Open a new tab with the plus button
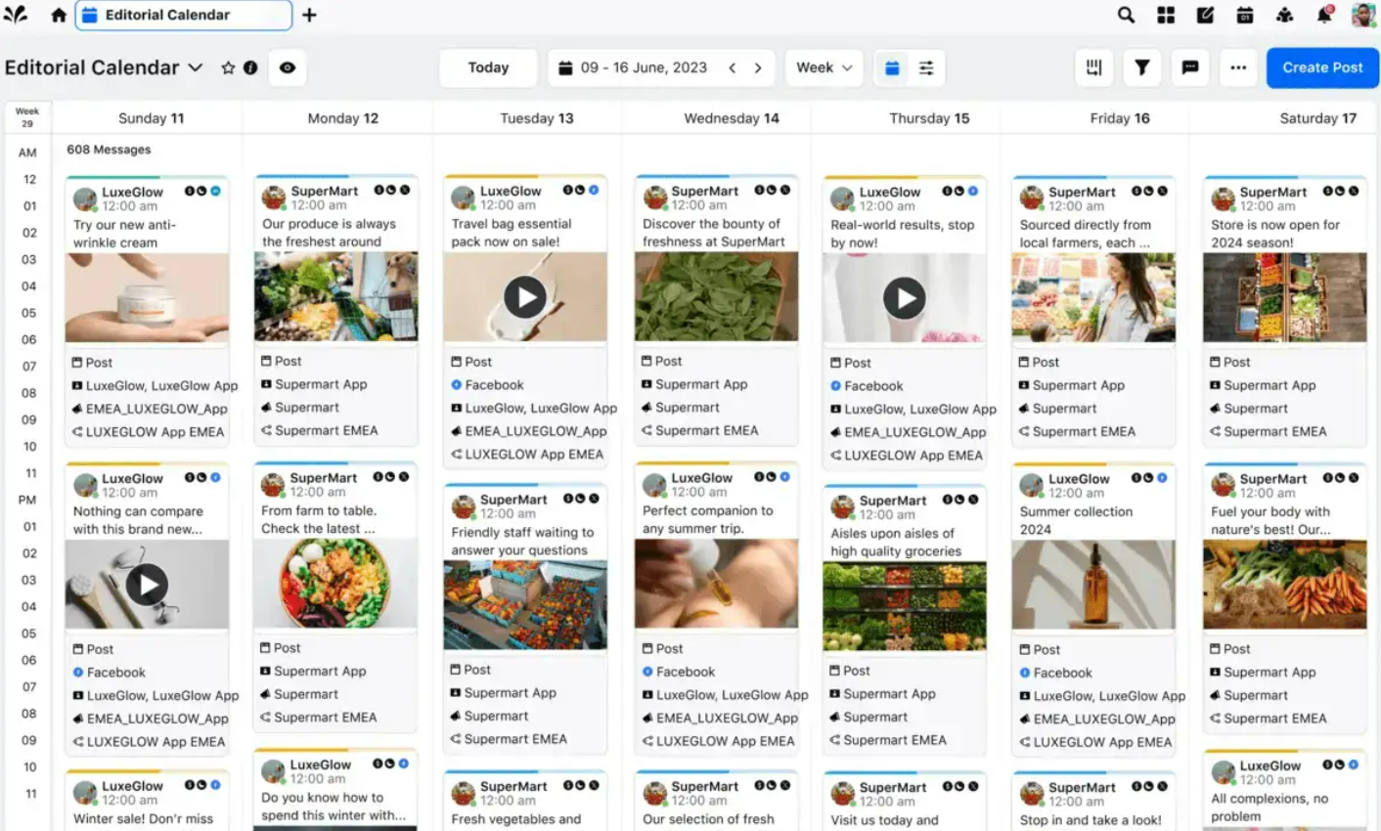1381x831 pixels. coord(310,15)
